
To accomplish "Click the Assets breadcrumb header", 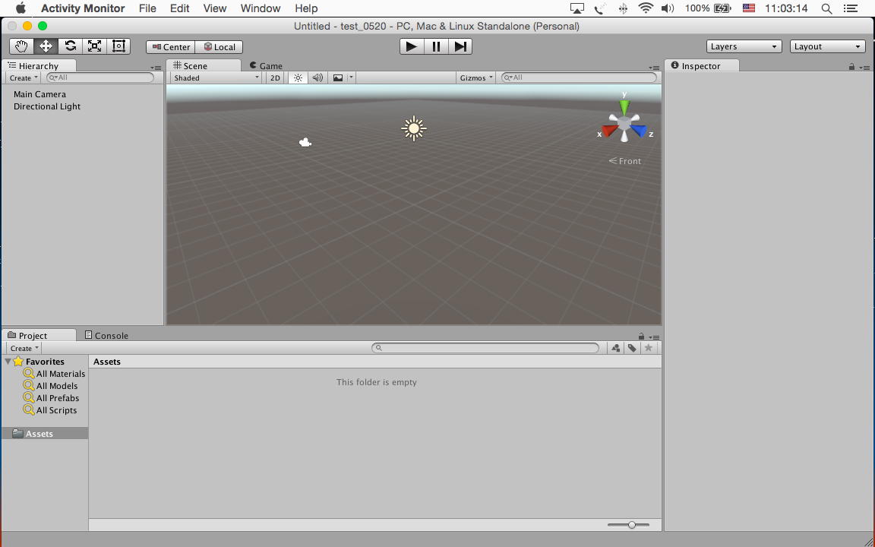I will (x=107, y=362).
